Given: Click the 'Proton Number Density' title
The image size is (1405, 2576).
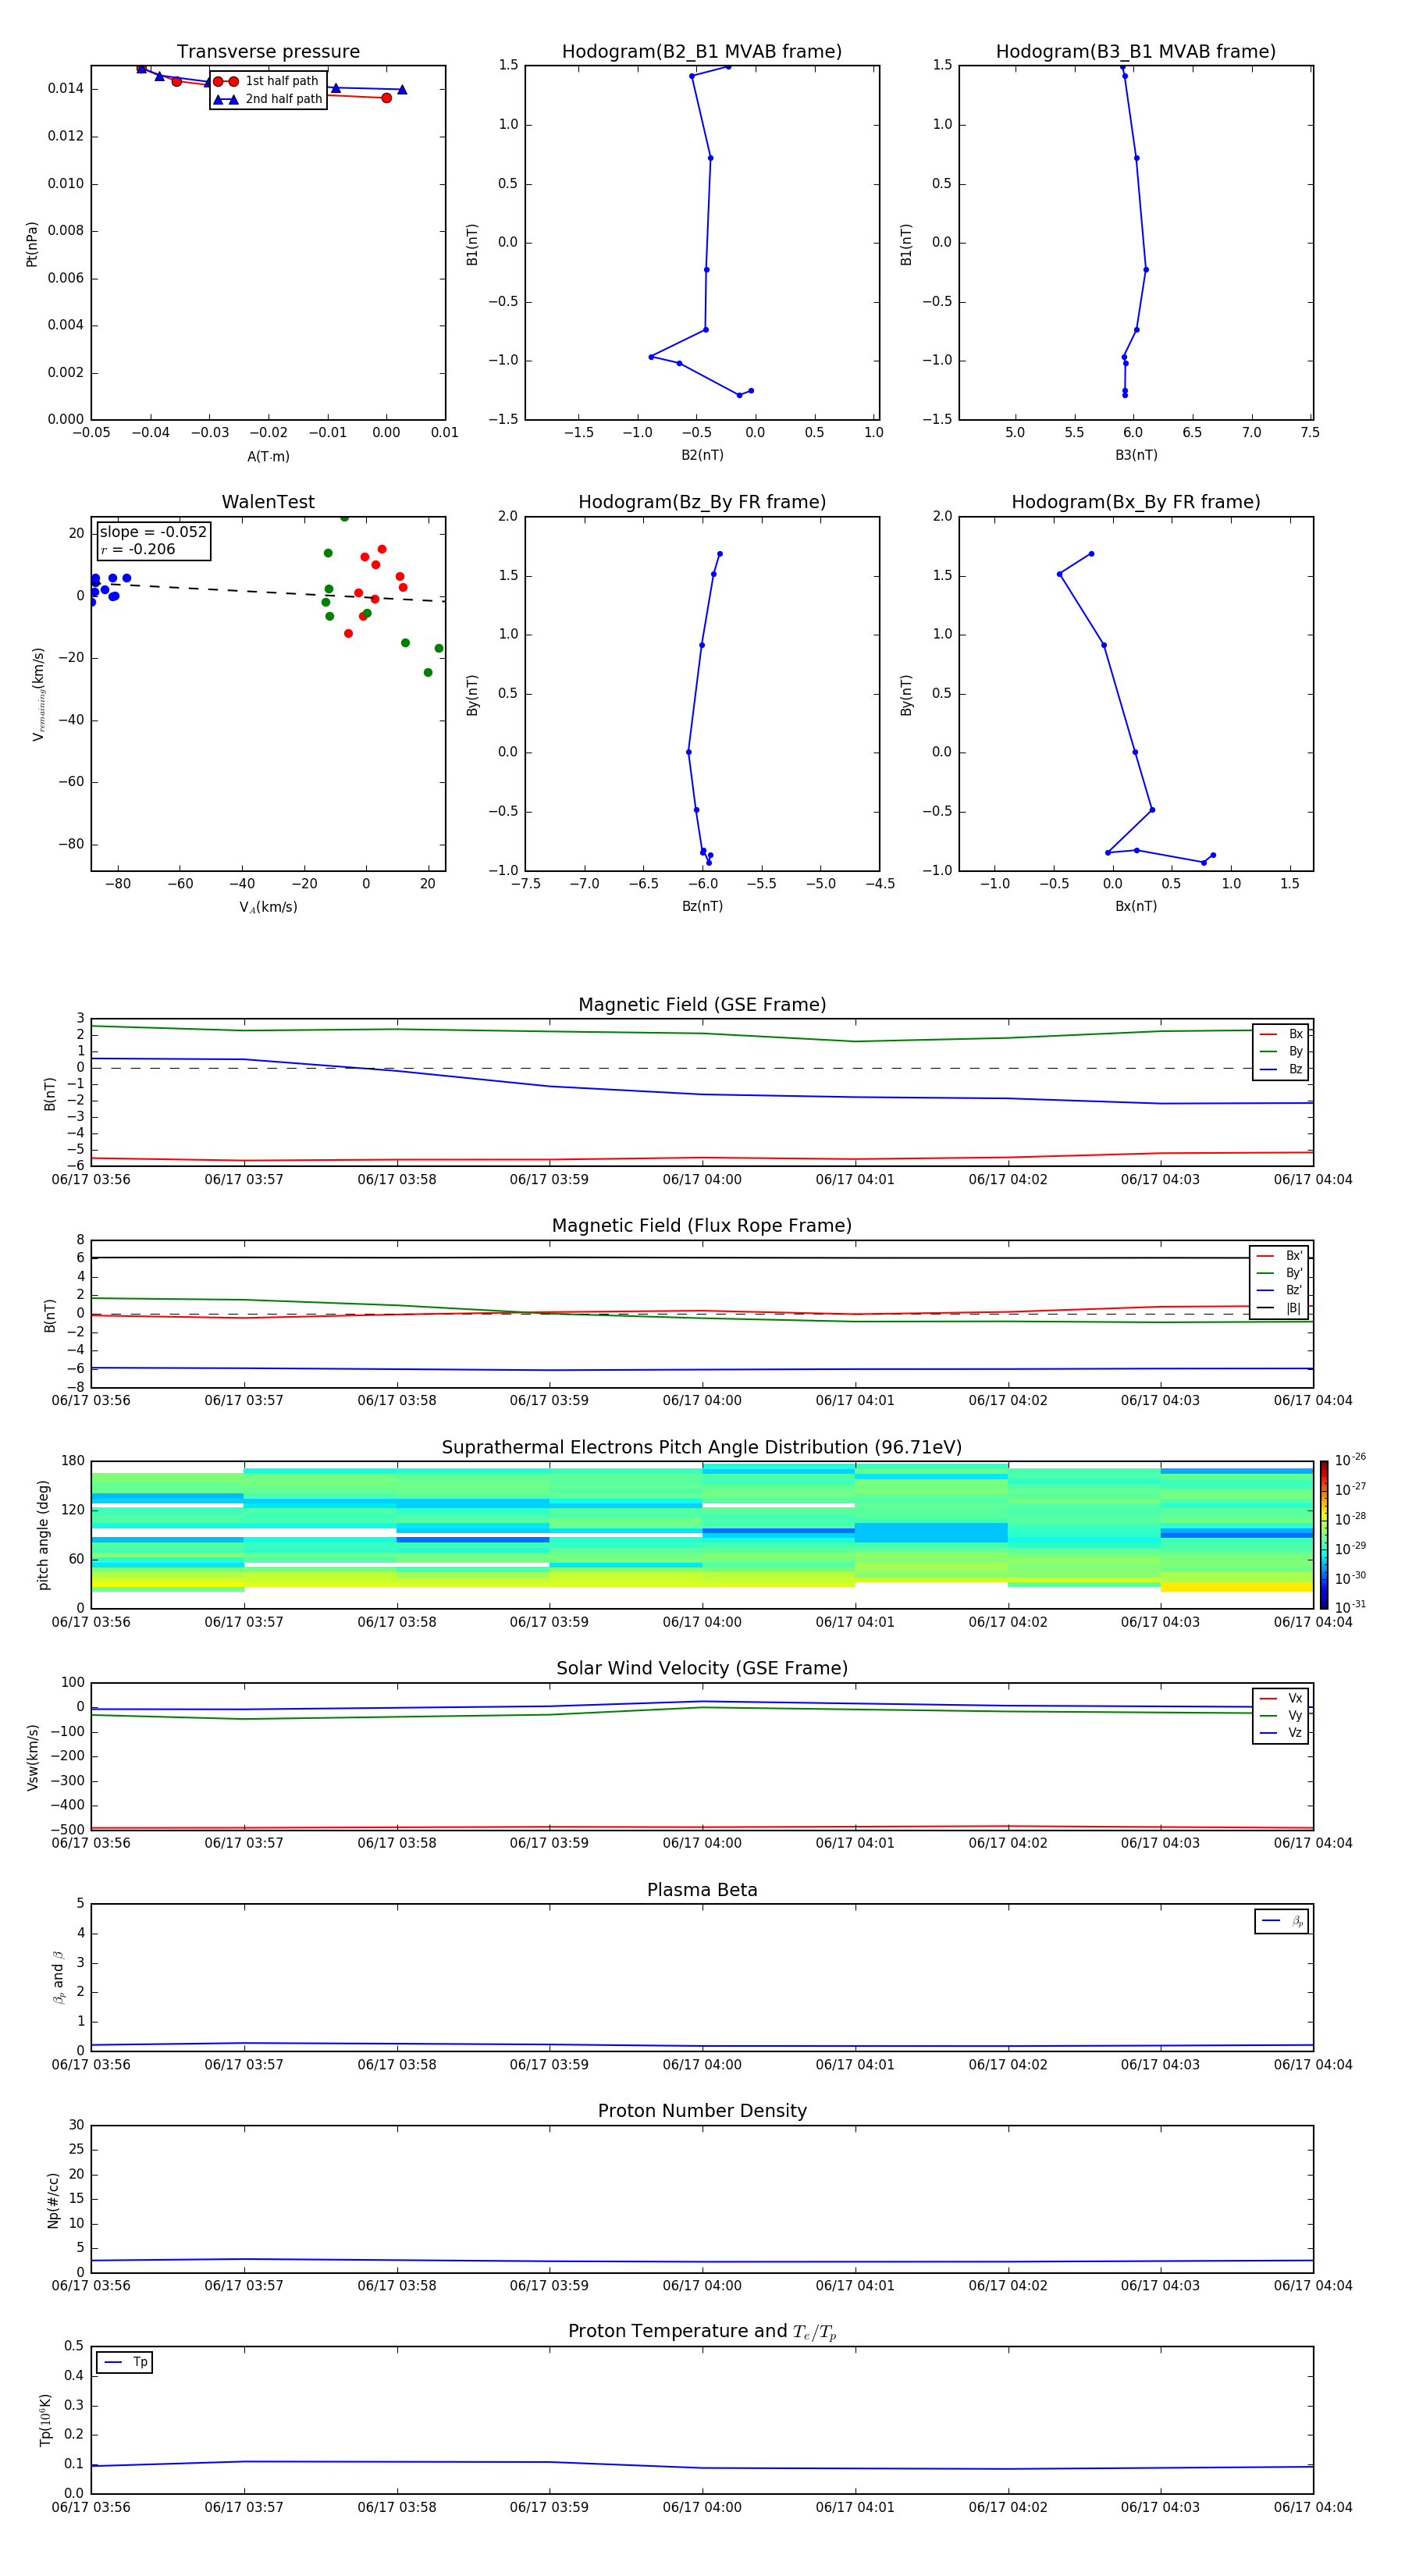Looking at the screenshot, I should pos(702,2112).
